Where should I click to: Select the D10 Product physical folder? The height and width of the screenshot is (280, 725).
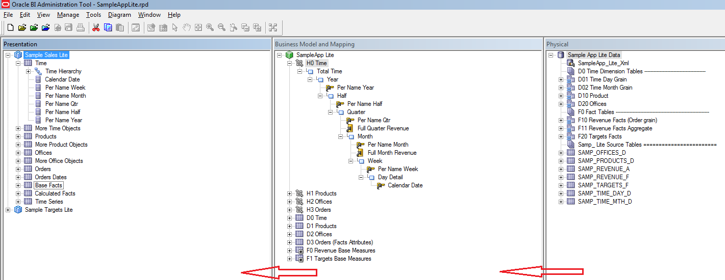593,96
